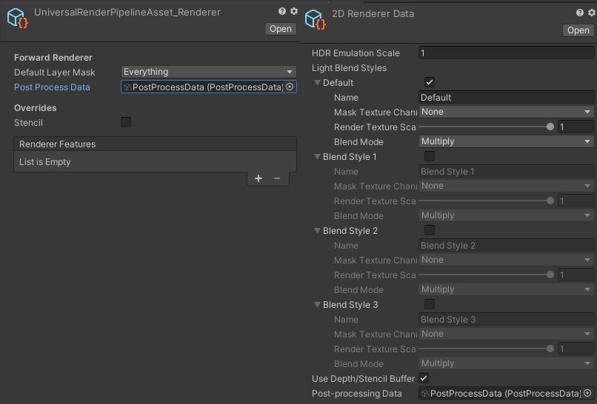
Task: Enable the Blend Style 2 checkbox
Action: click(430, 230)
